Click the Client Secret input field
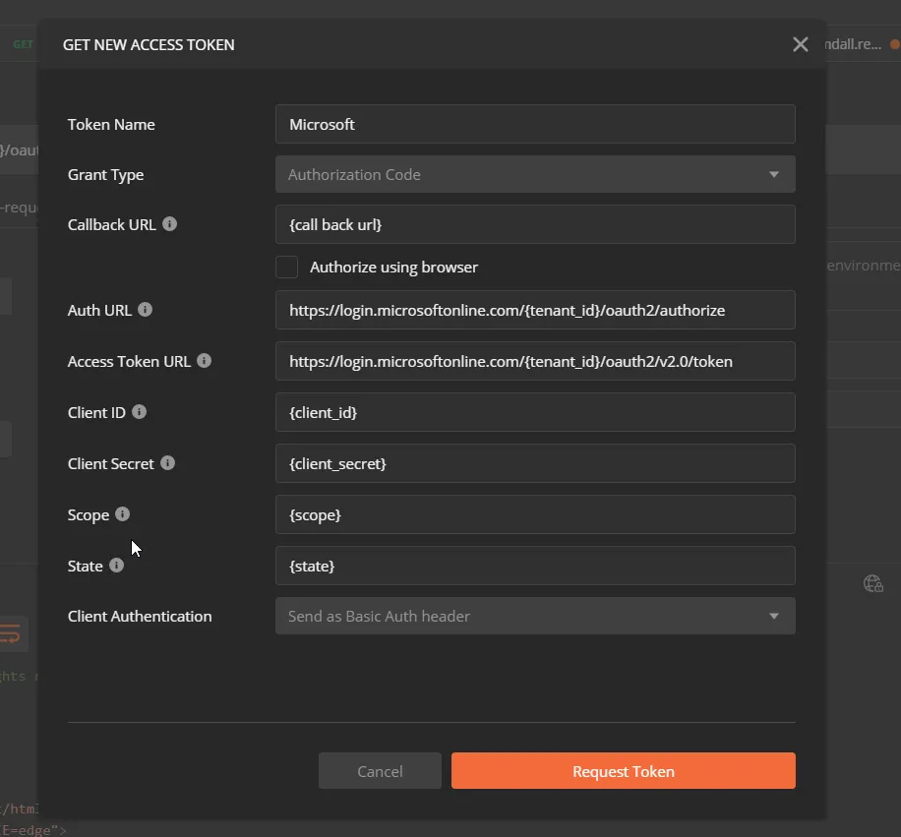 point(535,463)
